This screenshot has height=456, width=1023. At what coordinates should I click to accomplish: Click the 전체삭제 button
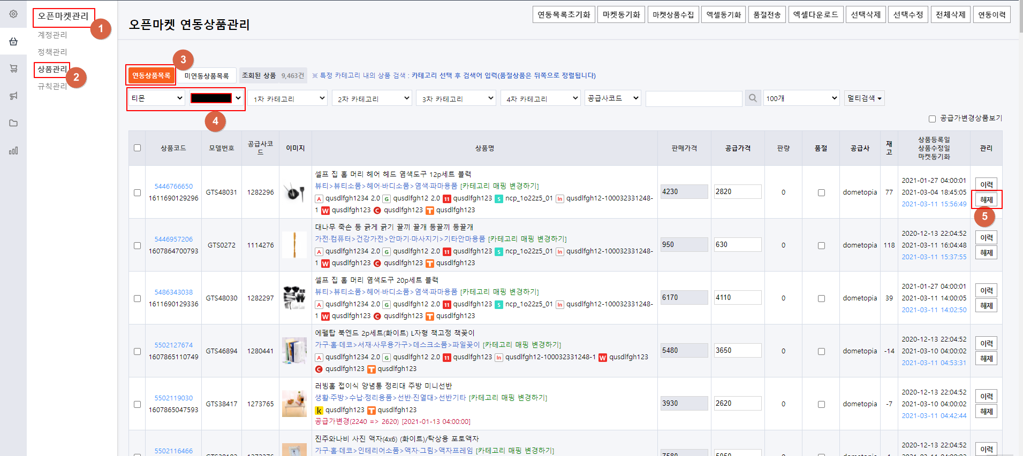951,14
